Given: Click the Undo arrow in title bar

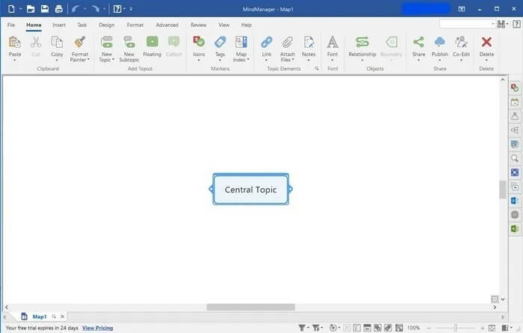Looking at the screenshot, I should click(x=75, y=9).
